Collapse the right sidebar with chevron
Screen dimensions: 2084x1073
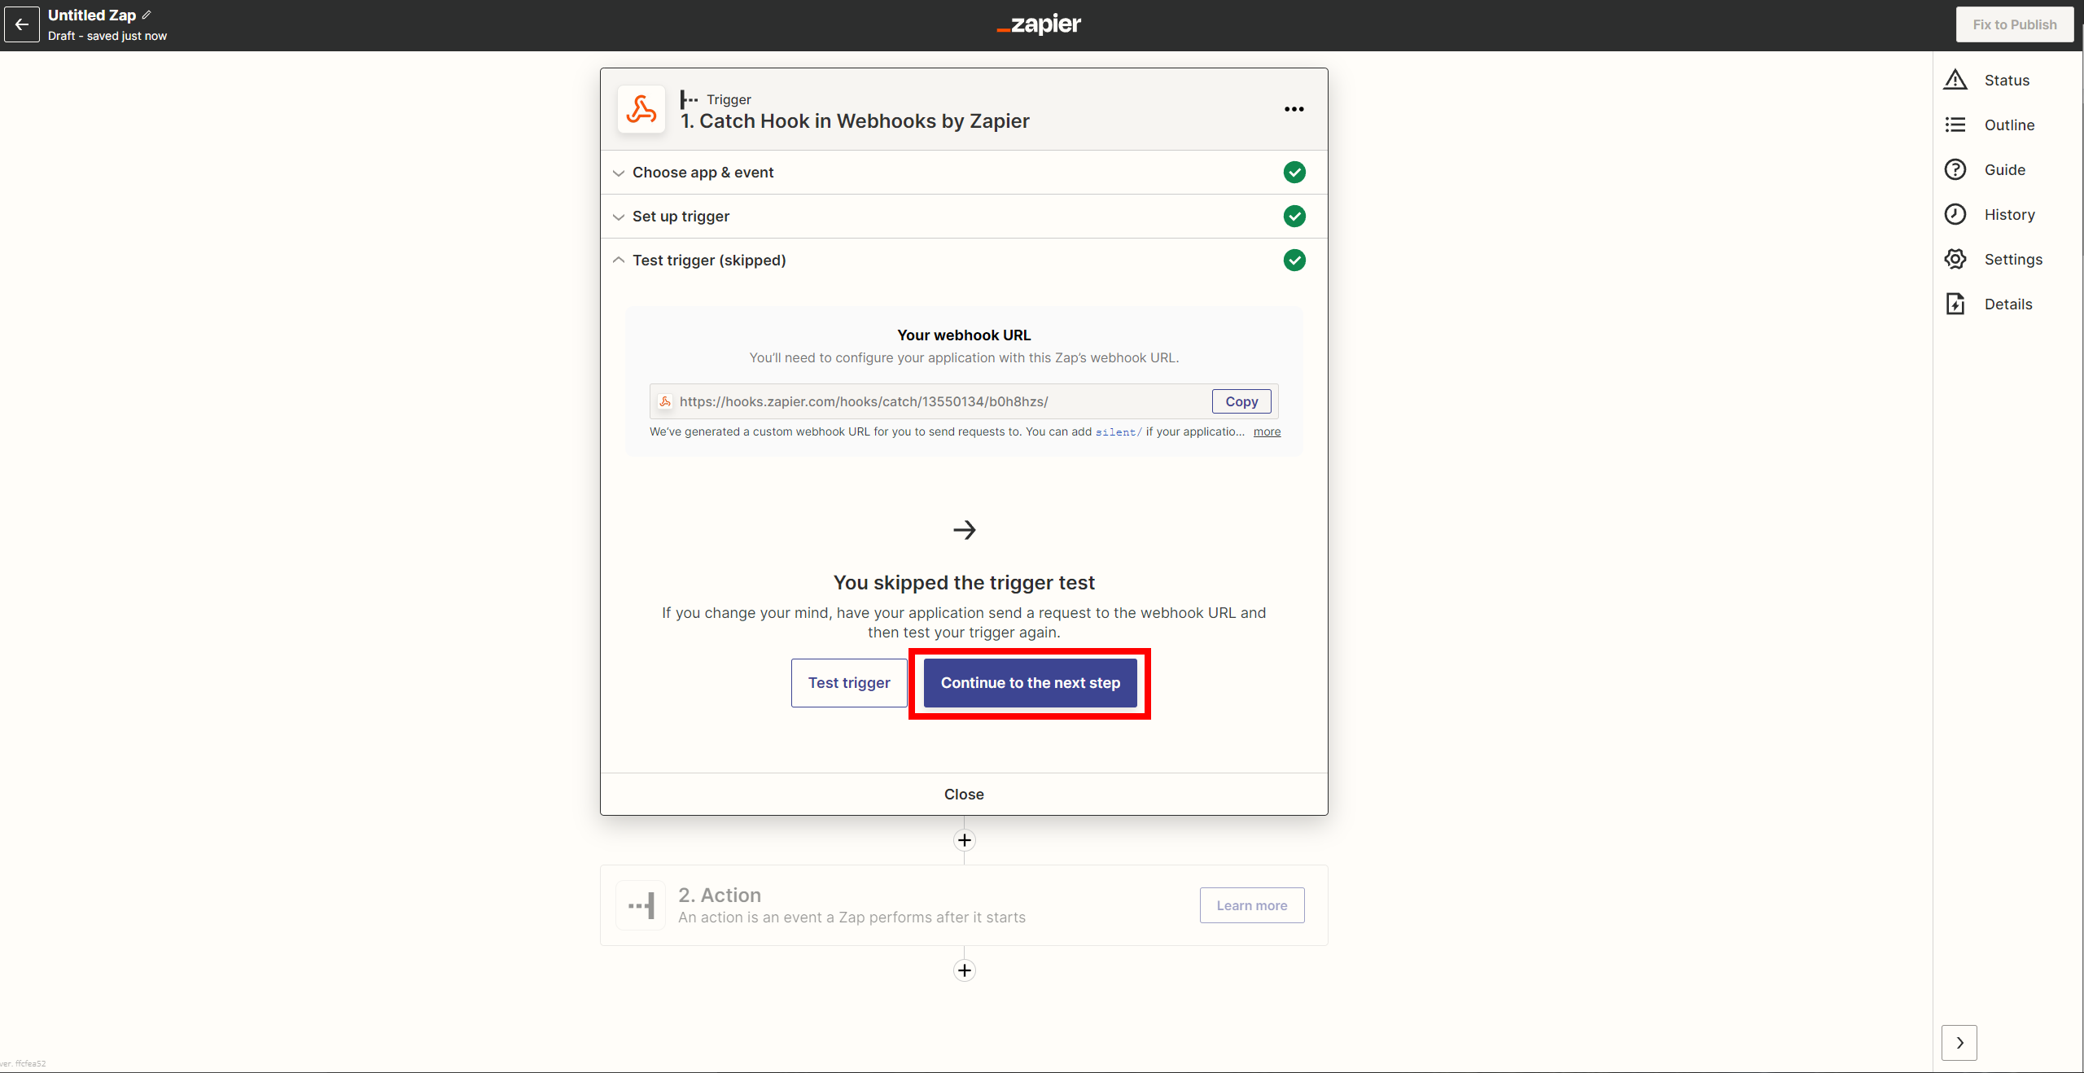[x=1959, y=1043]
